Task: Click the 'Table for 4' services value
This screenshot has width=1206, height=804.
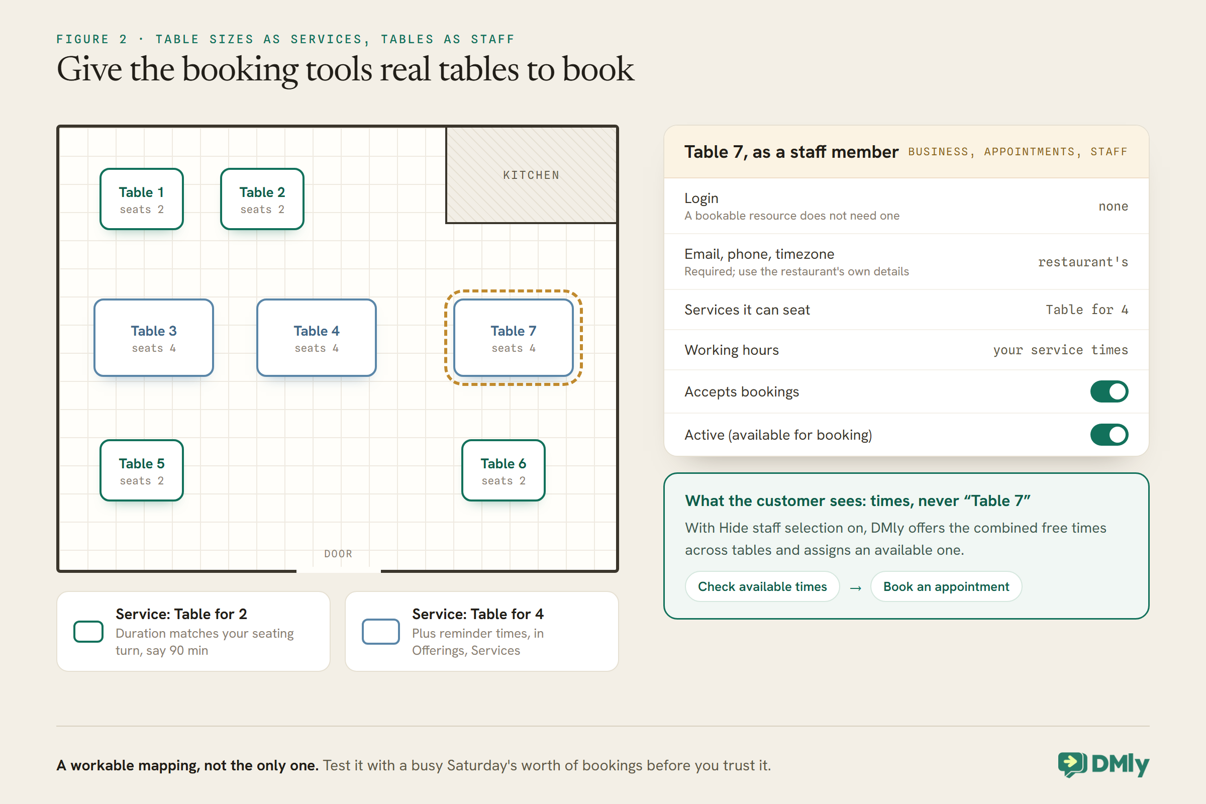Action: tap(1087, 310)
